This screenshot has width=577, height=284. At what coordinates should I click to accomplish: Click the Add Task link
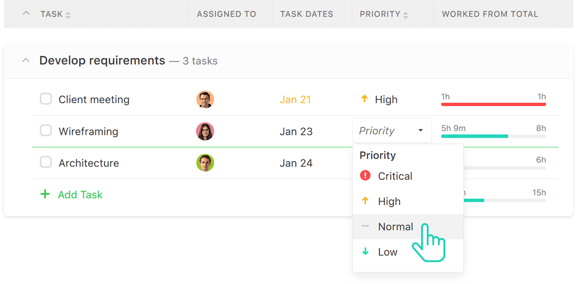[80, 194]
